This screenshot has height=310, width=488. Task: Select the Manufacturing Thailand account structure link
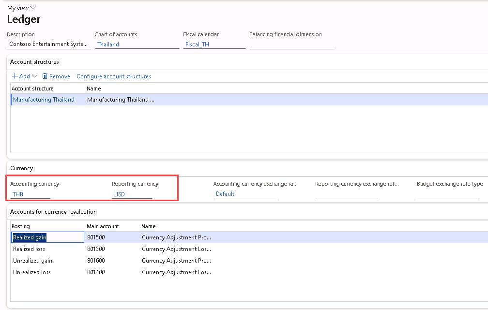(x=44, y=100)
